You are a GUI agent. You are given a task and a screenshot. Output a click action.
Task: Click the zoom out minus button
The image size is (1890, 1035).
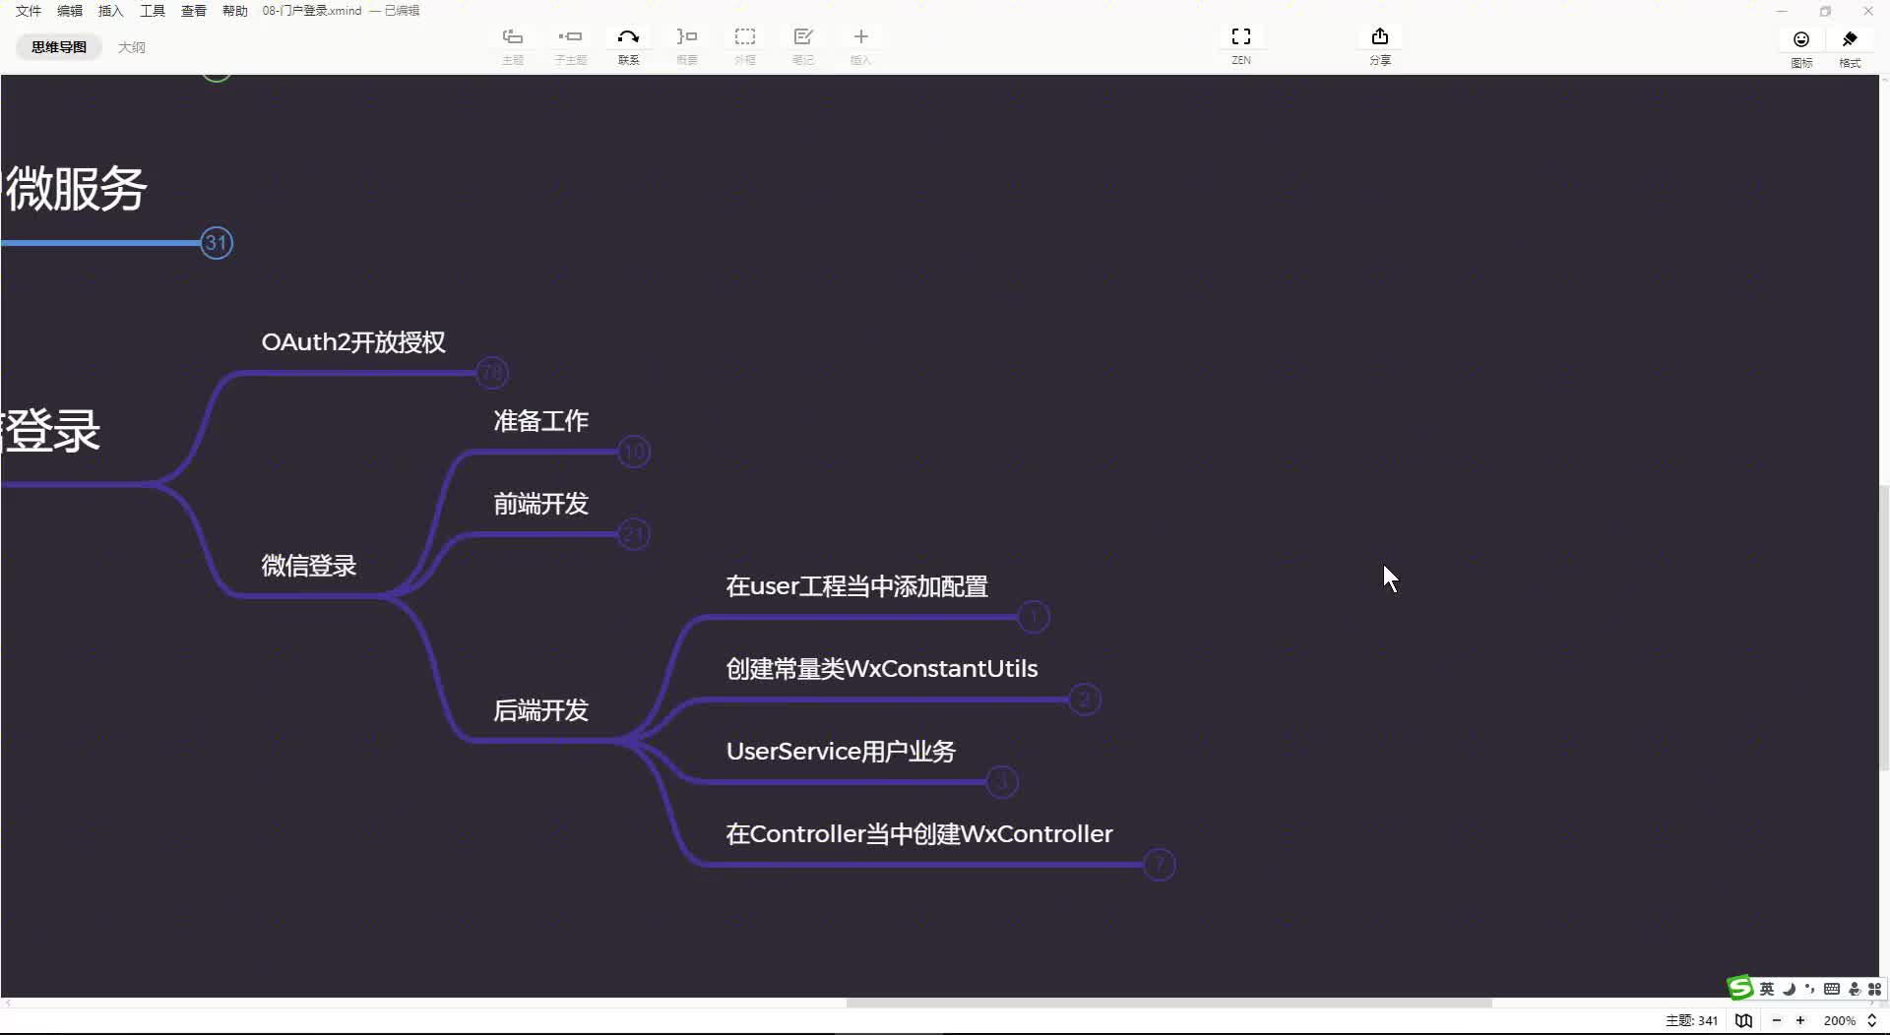(1777, 1020)
